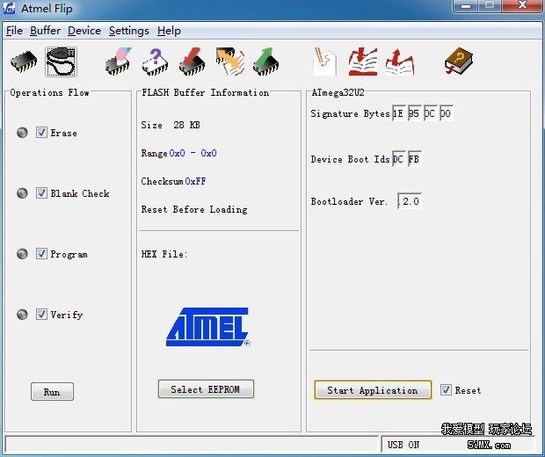Click the Load HEX File icon

[363, 62]
